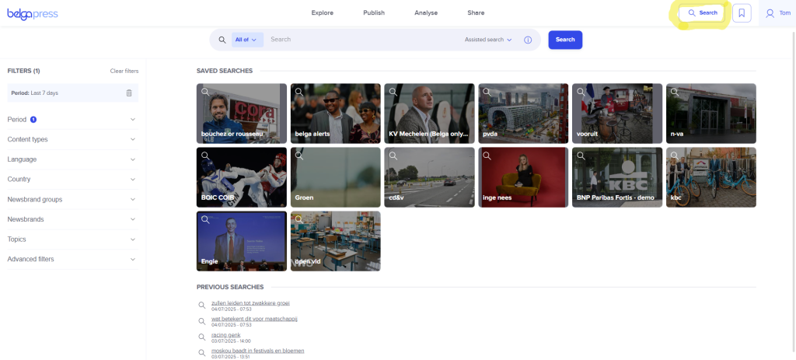Screen dimensions: 796x360
Task: Expand the Content types filter
Action: [x=72, y=140]
